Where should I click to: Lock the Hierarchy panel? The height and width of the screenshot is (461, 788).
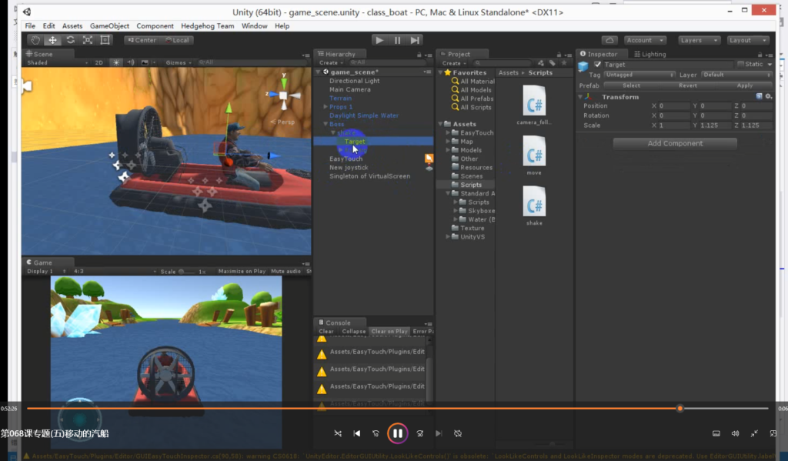pyautogui.click(x=419, y=55)
